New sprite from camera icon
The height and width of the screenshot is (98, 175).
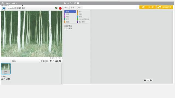(x=60, y=61)
